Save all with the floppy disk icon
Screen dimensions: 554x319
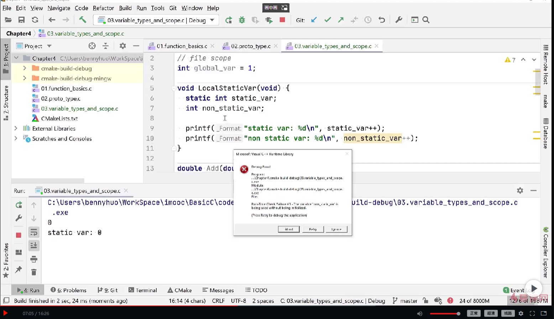pyautogui.click(x=21, y=20)
